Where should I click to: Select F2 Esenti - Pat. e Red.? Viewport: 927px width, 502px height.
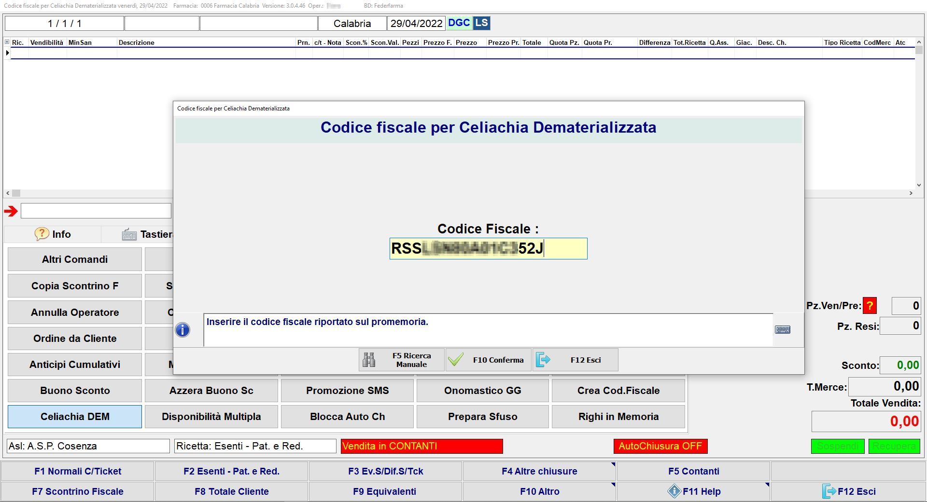point(231,471)
